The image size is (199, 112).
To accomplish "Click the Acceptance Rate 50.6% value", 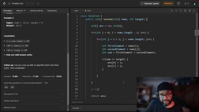I will (59, 76).
